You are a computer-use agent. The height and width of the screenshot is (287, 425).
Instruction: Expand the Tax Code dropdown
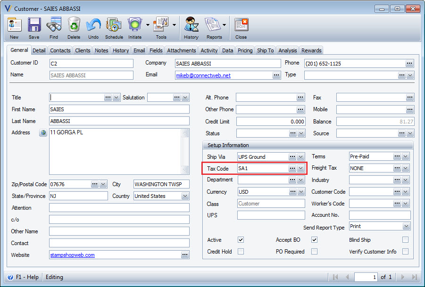tap(300, 168)
